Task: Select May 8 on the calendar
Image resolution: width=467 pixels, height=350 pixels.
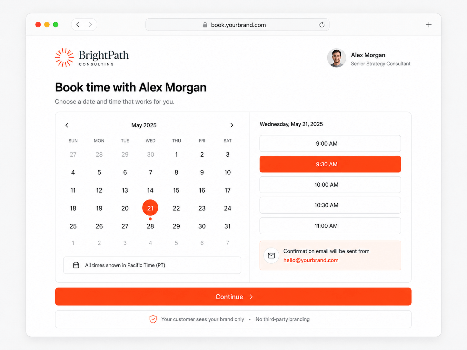Action: [x=176, y=172]
